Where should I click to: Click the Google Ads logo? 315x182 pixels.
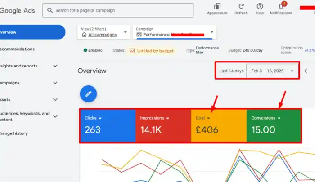coord(17,10)
